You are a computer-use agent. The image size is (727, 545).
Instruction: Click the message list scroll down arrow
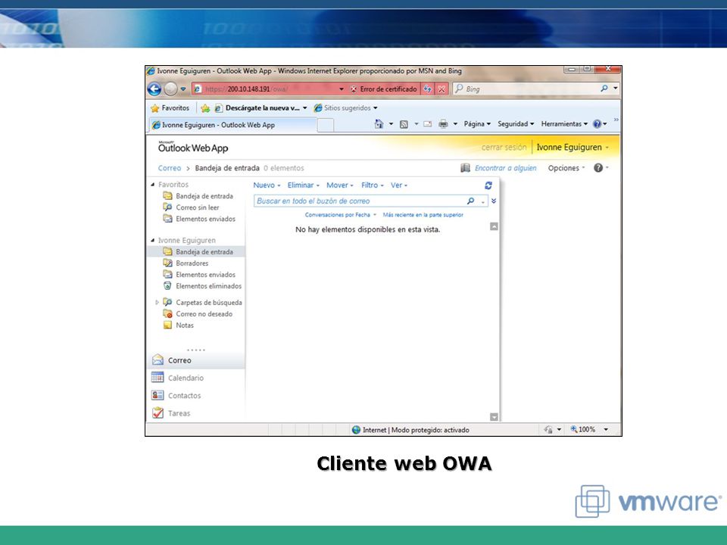(495, 417)
